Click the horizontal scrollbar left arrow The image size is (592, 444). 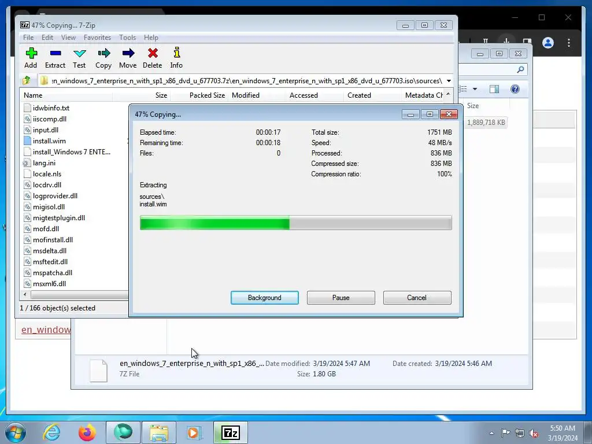25,294
